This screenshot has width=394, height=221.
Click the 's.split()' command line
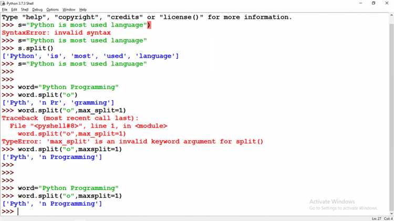tap(35, 48)
